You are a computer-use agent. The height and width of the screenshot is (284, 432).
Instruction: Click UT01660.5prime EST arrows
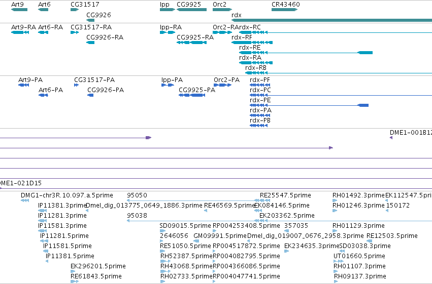339,262
